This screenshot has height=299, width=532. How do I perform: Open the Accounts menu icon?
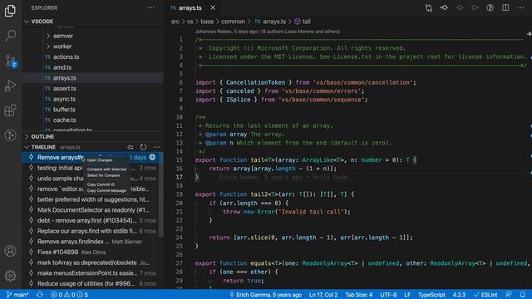coord(11,251)
